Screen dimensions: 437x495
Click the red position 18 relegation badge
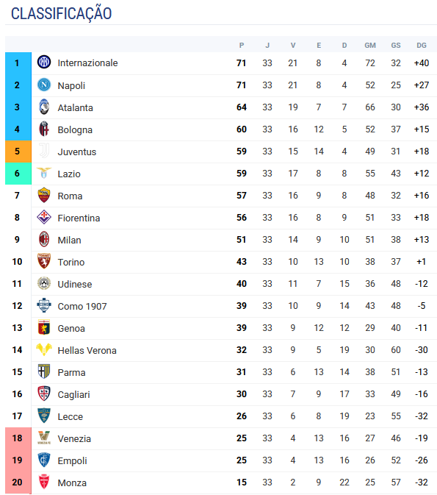18,438
